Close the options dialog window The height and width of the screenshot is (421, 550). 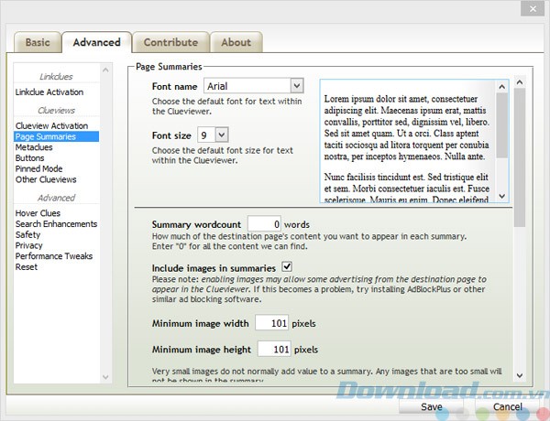pyautogui.click(x=533, y=9)
